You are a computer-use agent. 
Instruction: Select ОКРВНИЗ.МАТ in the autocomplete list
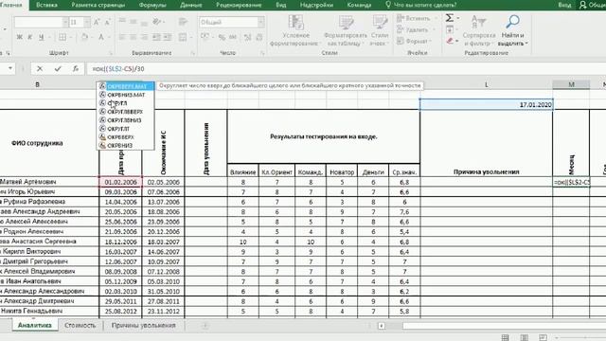click(126, 95)
